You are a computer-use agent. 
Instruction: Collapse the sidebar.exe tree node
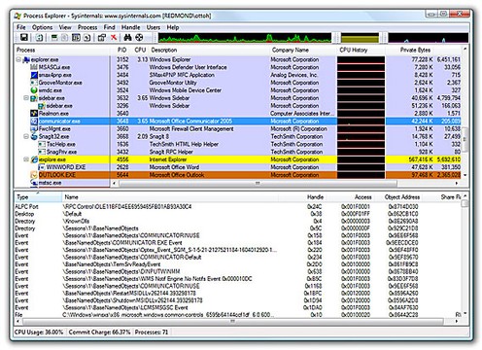tap(26, 98)
